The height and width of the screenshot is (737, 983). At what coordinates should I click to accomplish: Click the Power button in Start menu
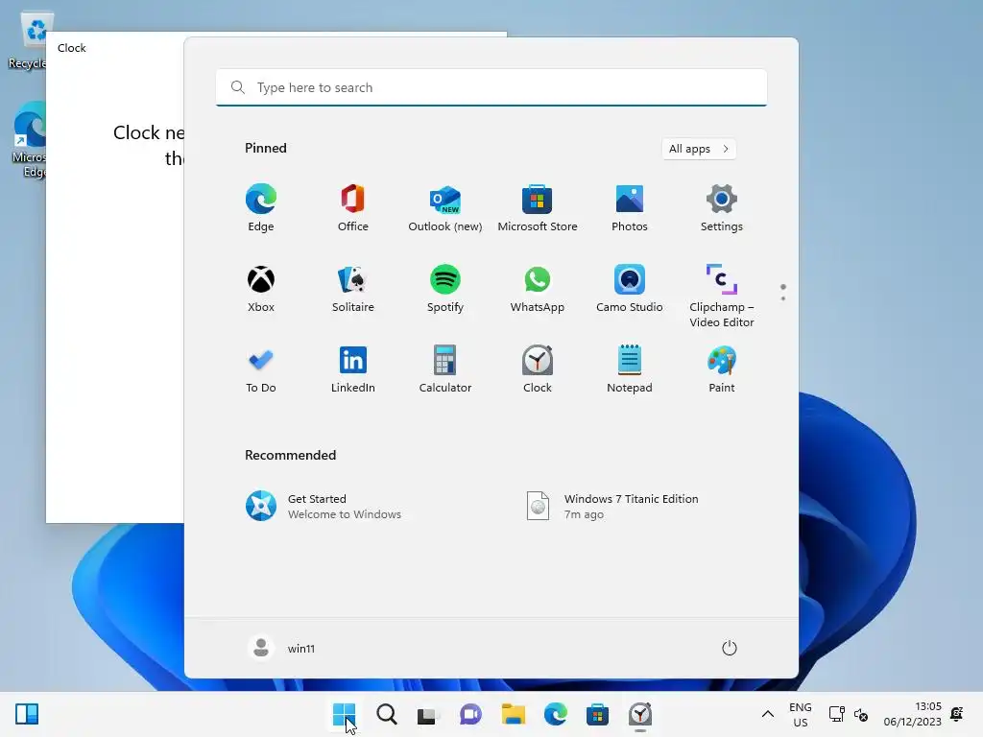(x=730, y=648)
